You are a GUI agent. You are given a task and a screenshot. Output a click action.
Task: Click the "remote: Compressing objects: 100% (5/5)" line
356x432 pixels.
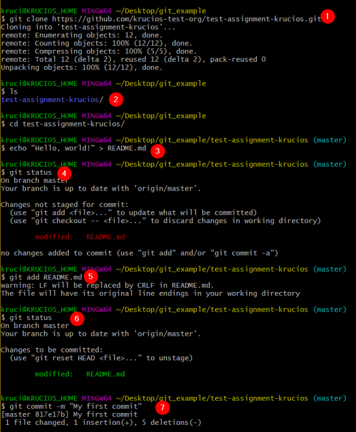tap(98, 51)
